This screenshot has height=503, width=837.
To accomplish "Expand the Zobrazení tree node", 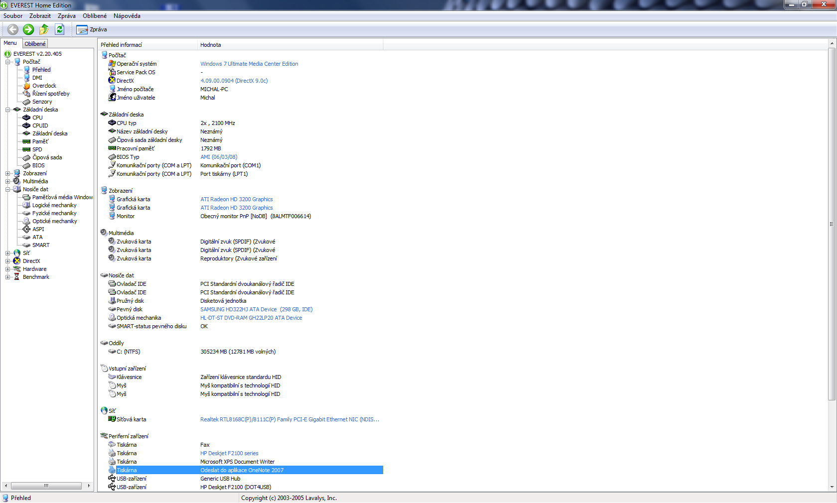I will [x=8, y=173].
